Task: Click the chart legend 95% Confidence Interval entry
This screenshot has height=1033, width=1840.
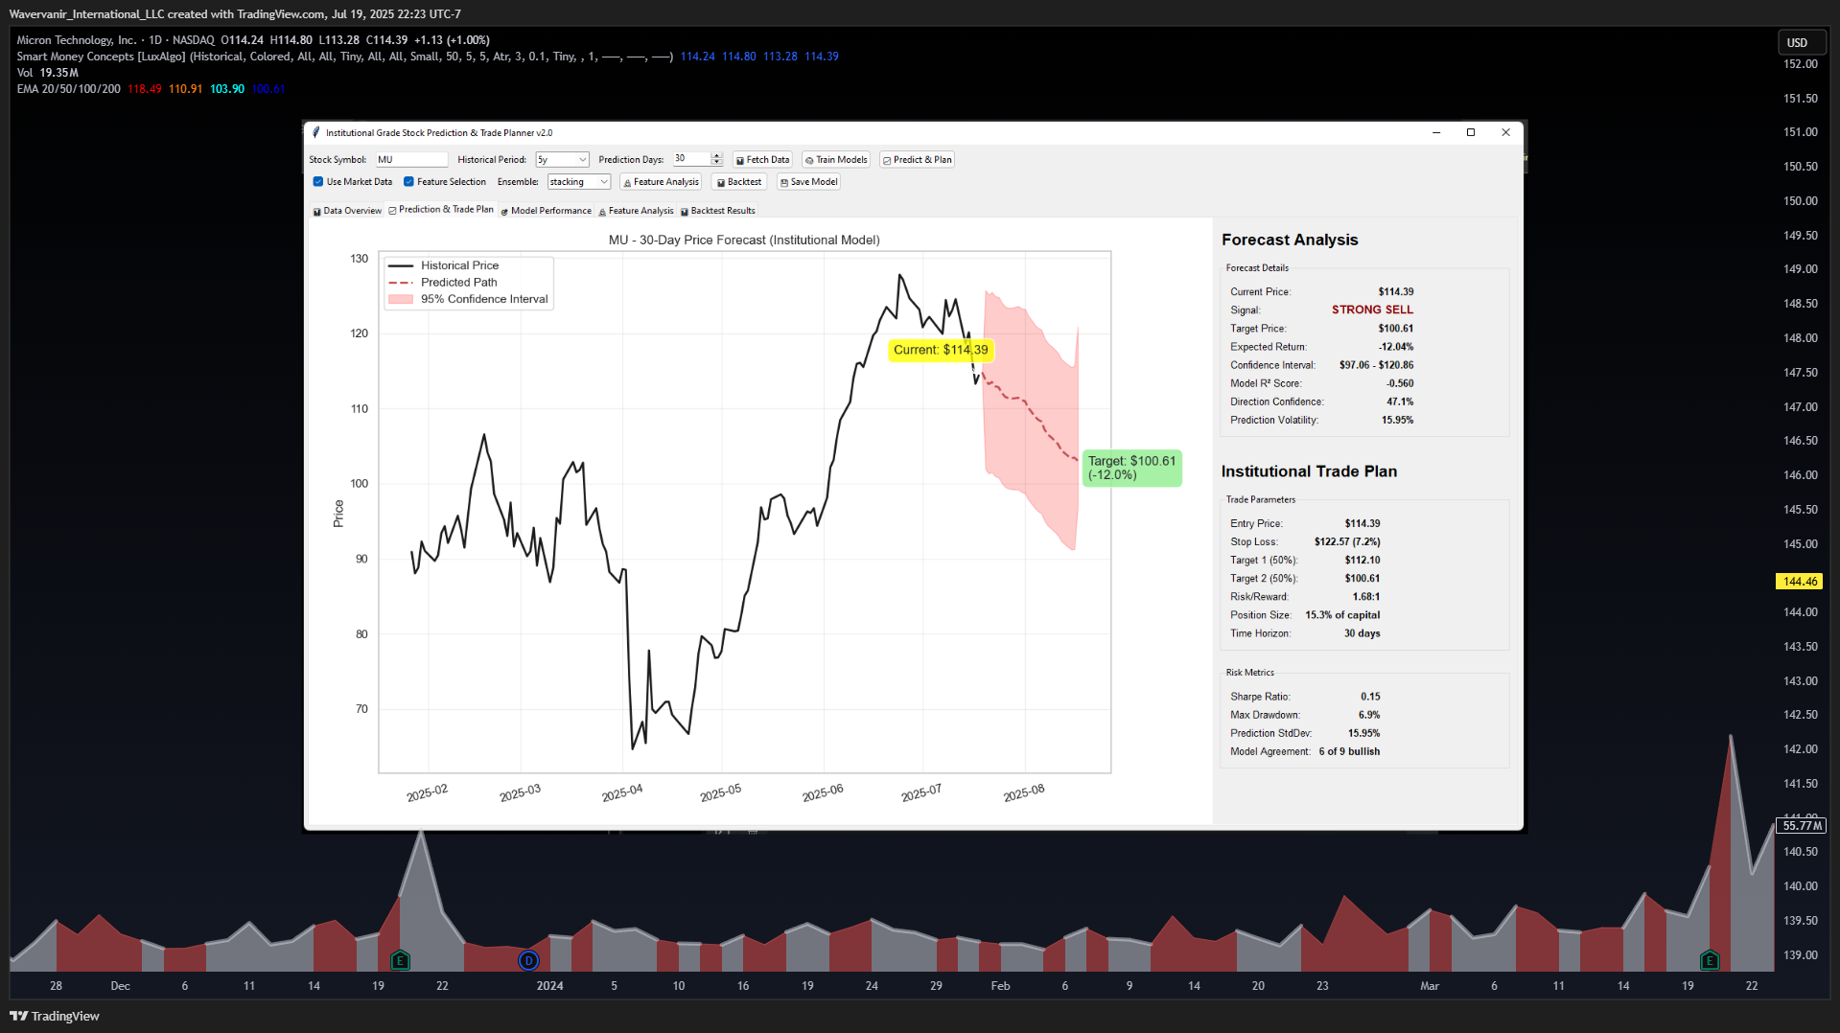Action: (x=469, y=299)
